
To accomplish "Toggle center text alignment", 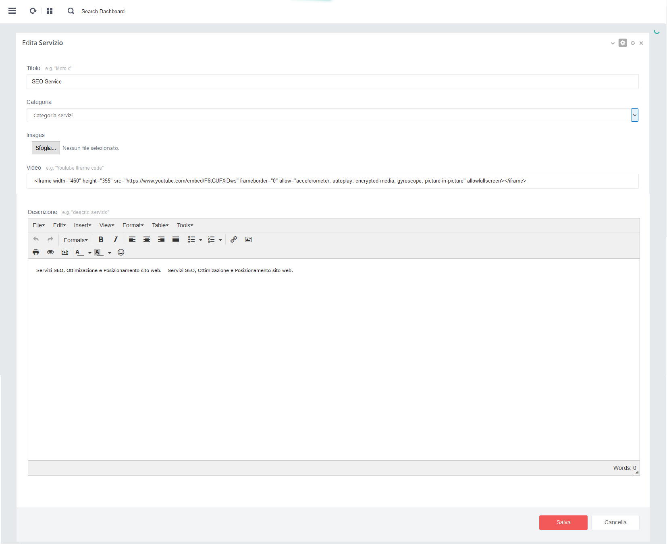I will pyautogui.click(x=147, y=240).
